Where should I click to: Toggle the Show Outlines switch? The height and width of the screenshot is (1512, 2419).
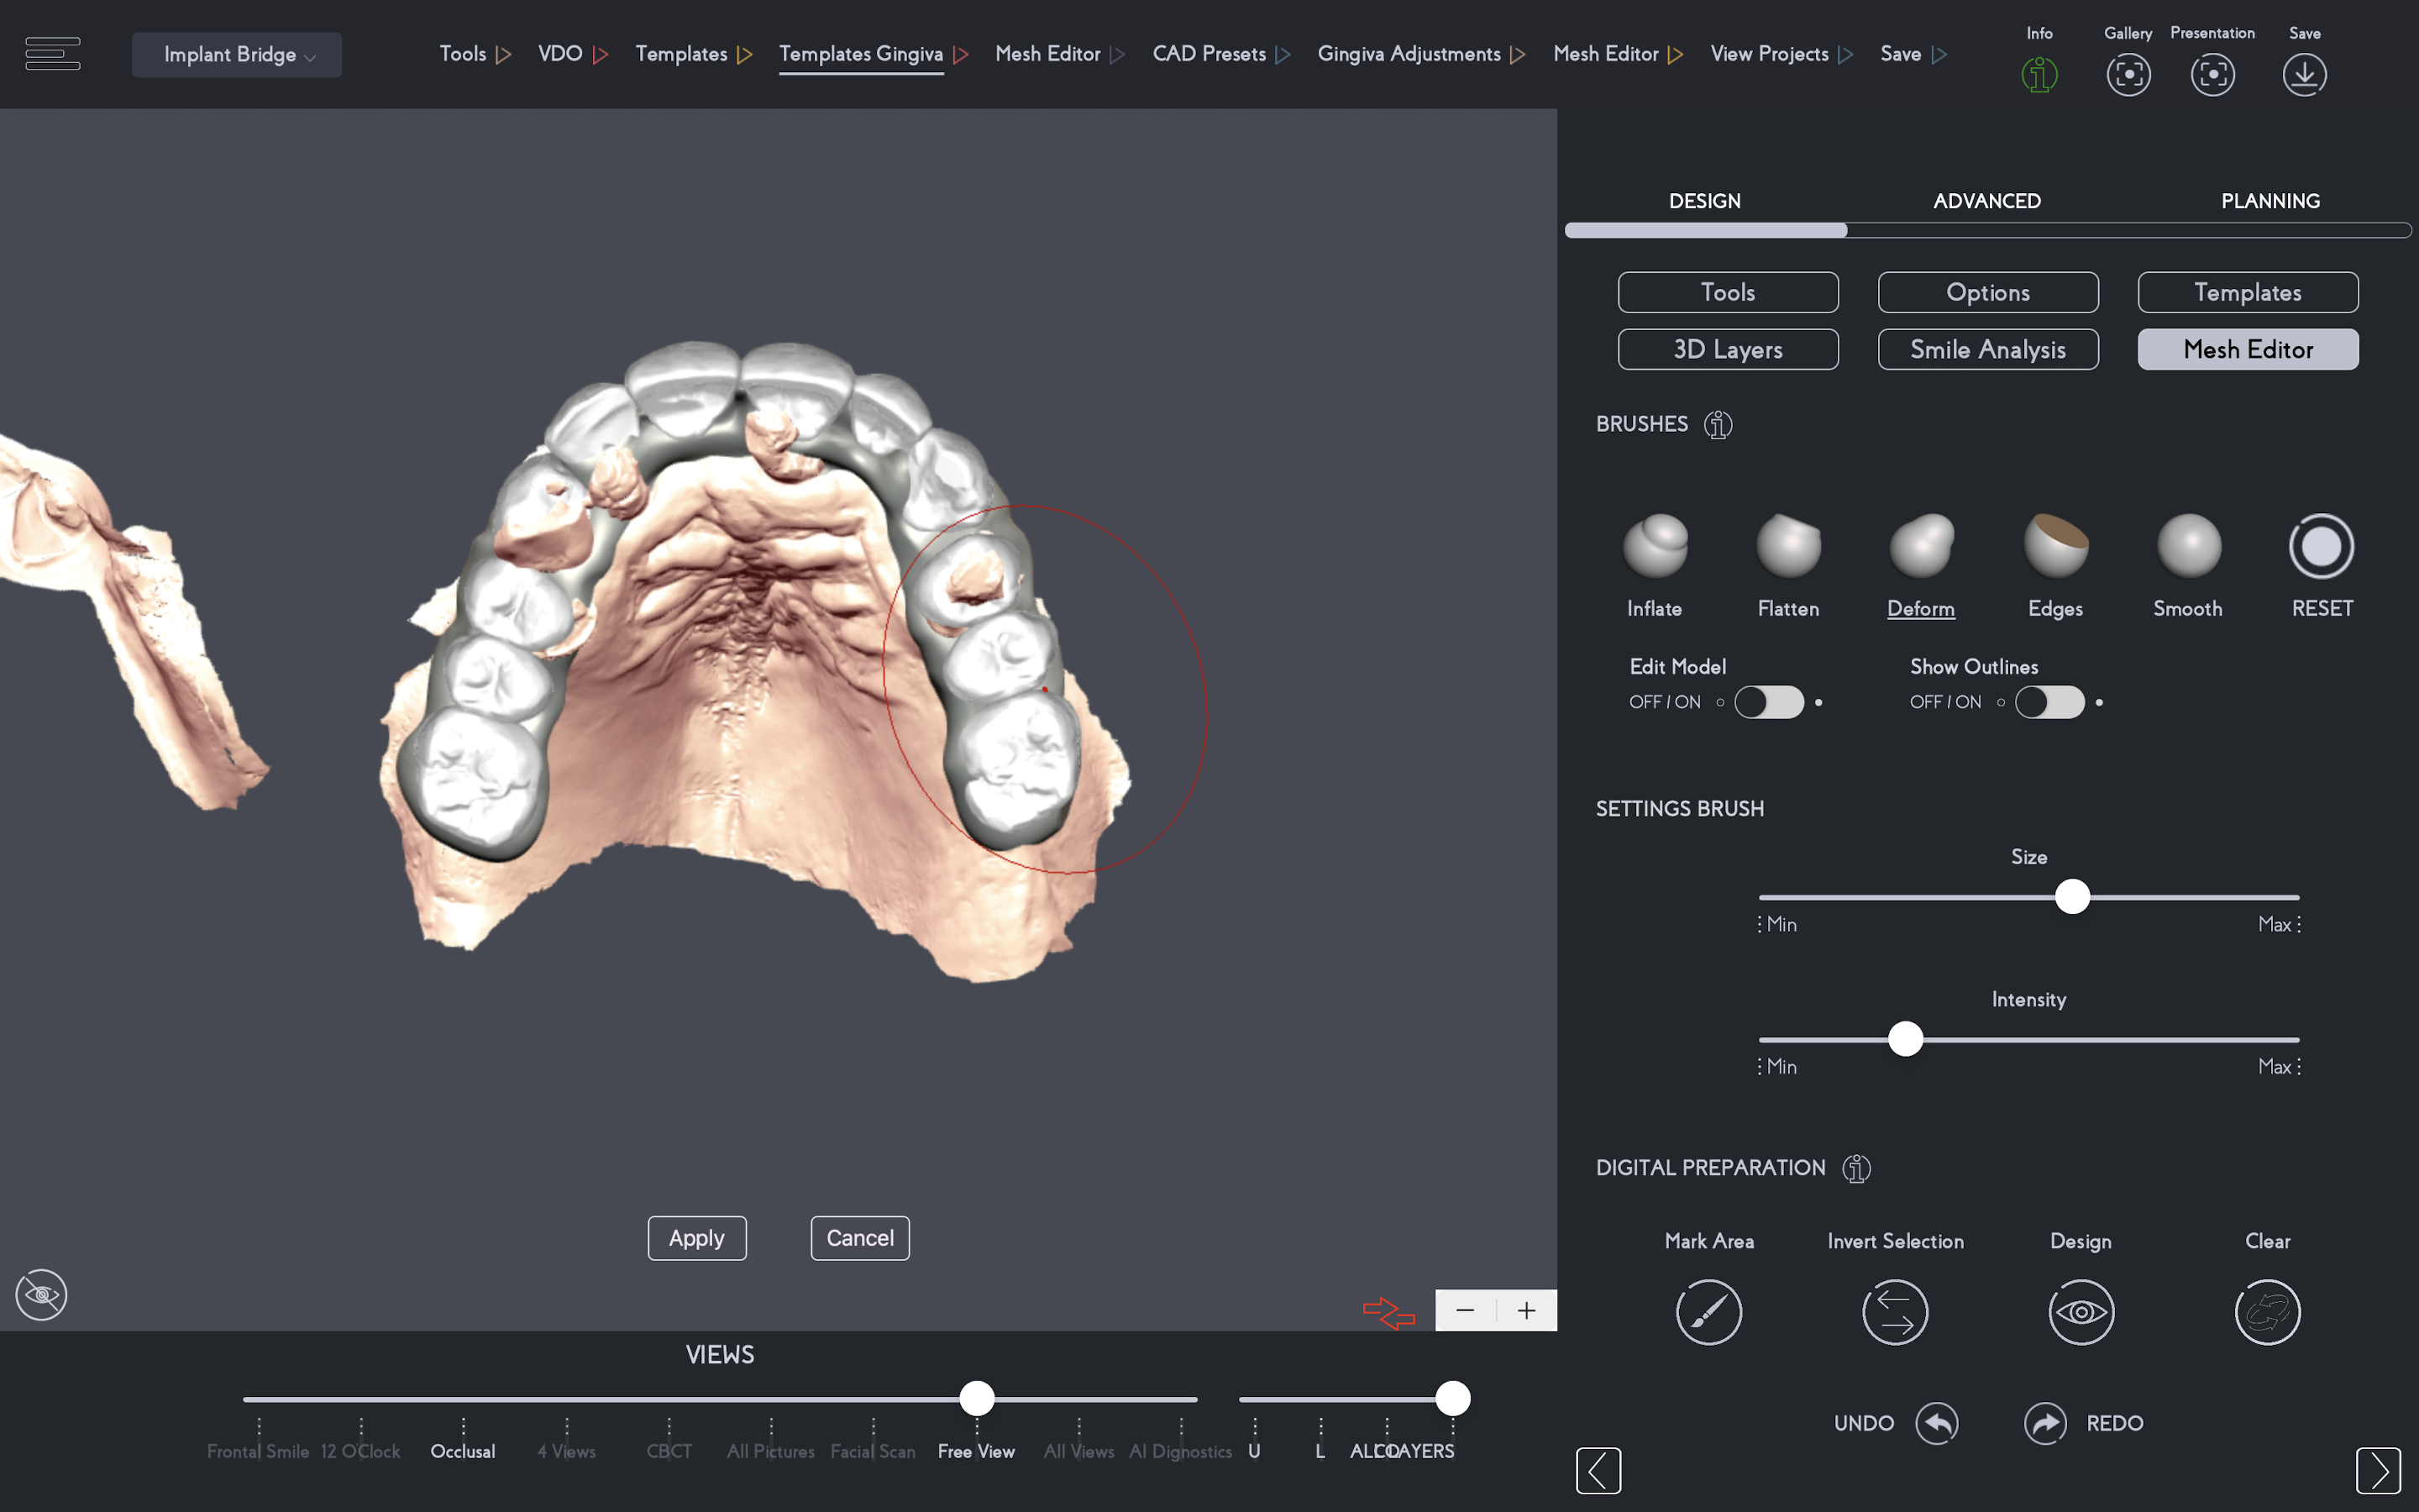[2049, 702]
